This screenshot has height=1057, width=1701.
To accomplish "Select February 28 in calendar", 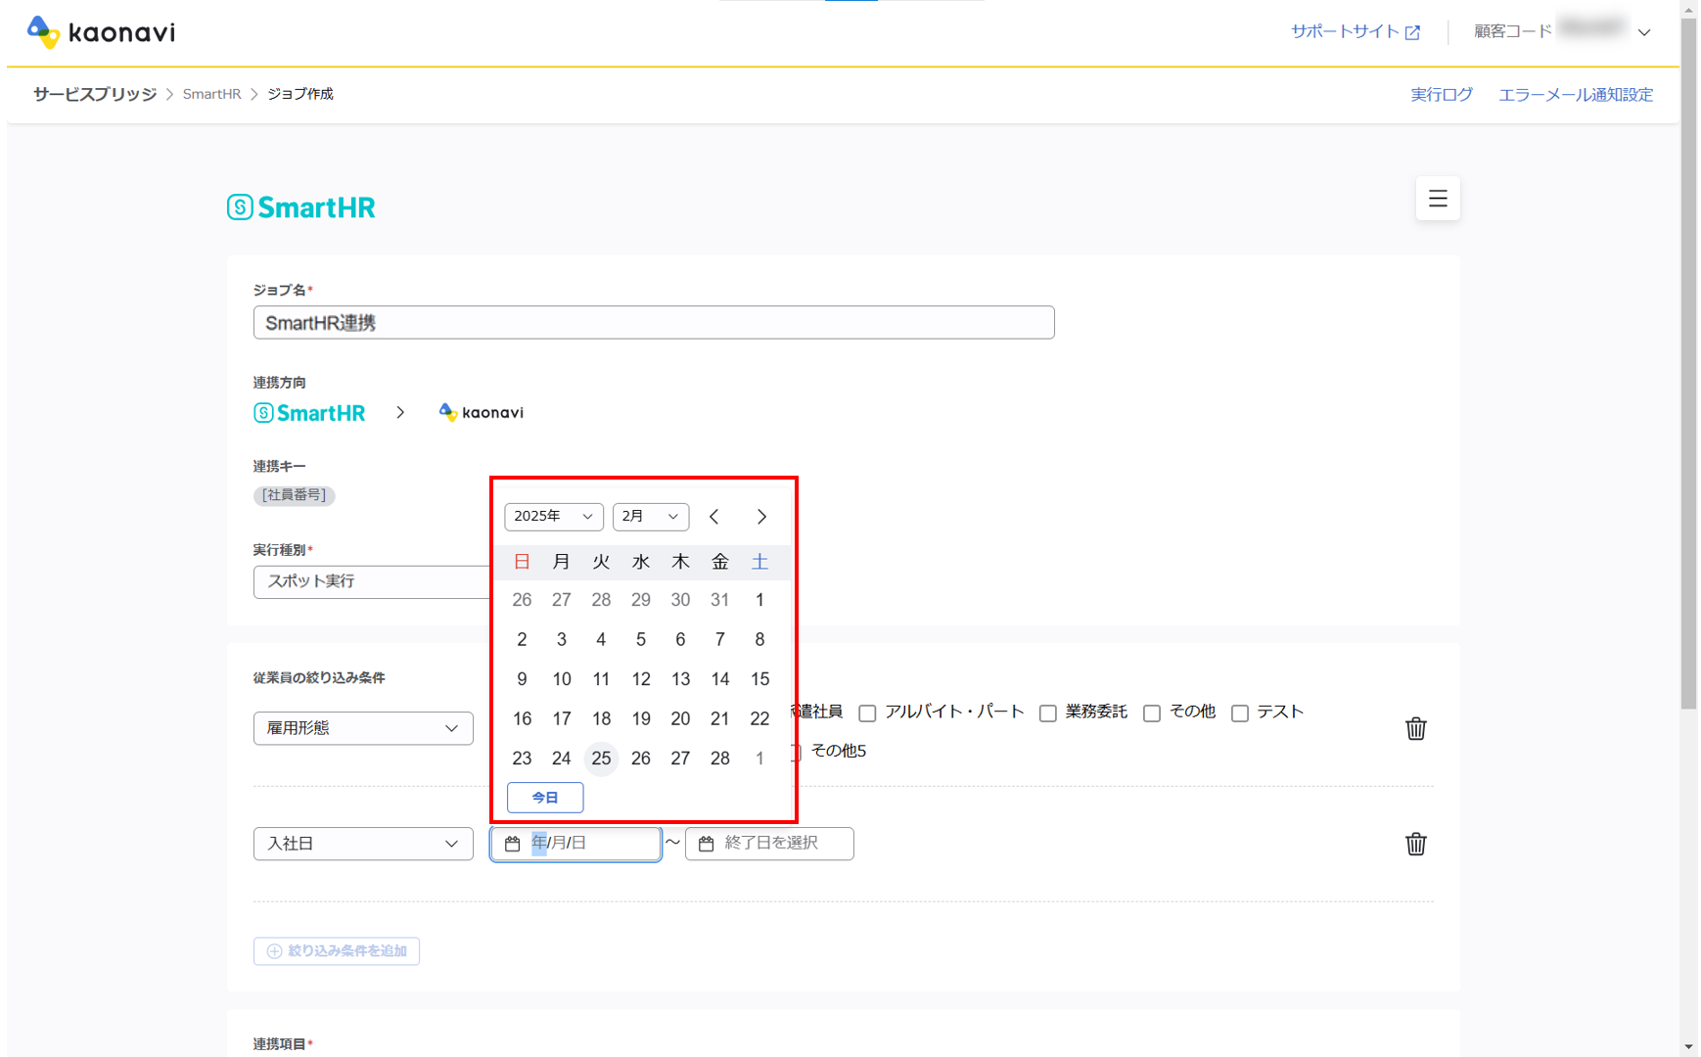I will pyautogui.click(x=720, y=758).
